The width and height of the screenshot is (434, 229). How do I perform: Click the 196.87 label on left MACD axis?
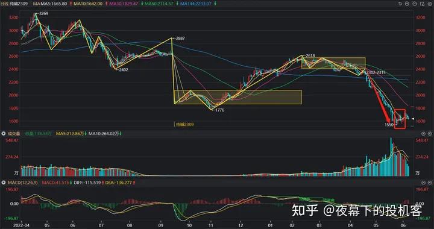coord(12,189)
